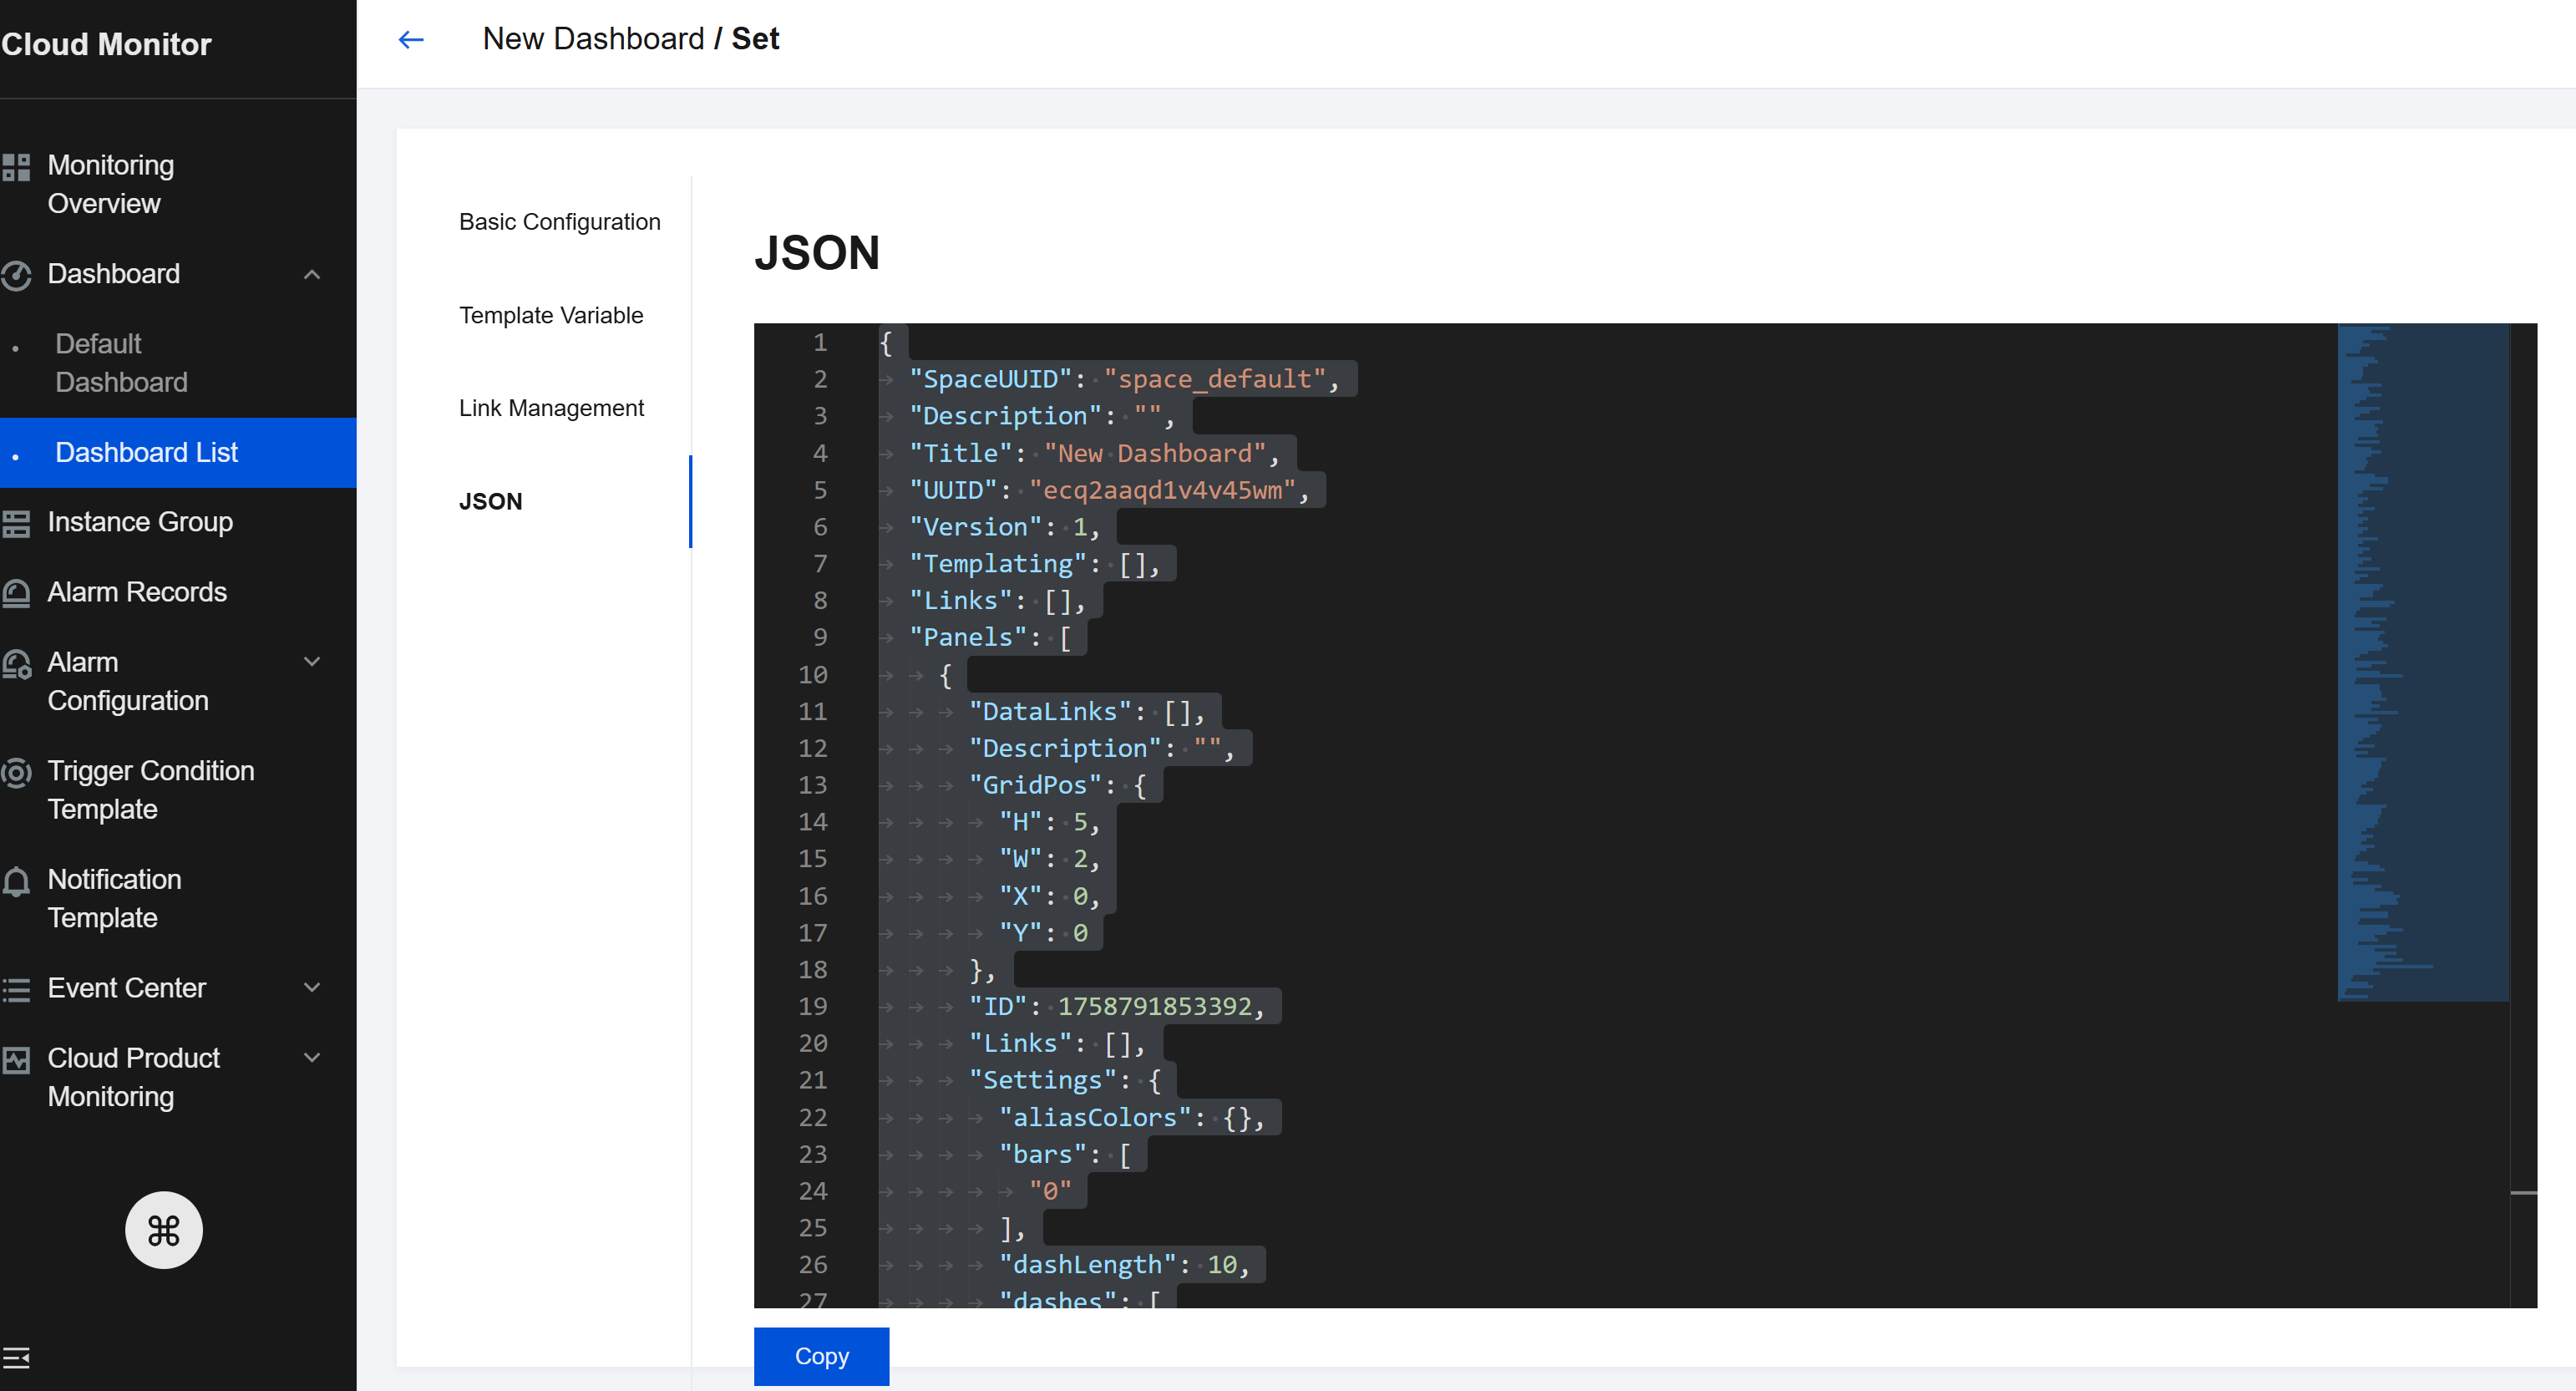This screenshot has width=2576, height=1391.
Task: Click the "SpaceUUID" line in the editor
Action: [1123, 379]
